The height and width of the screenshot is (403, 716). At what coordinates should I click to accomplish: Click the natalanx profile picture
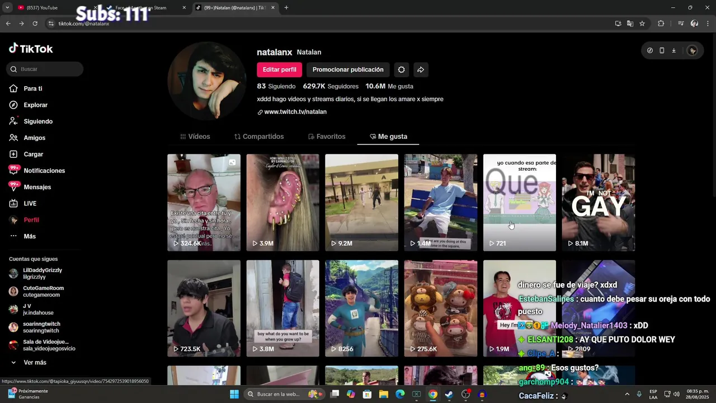click(206, 81)
